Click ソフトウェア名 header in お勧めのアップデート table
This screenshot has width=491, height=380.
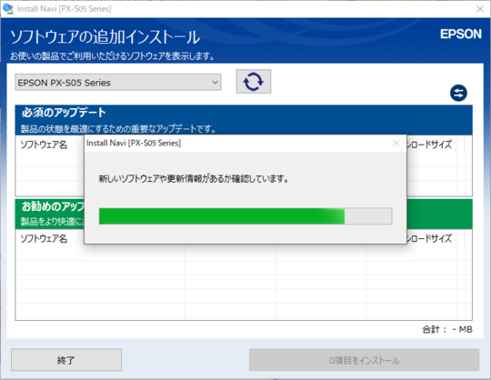coord(44,238)
